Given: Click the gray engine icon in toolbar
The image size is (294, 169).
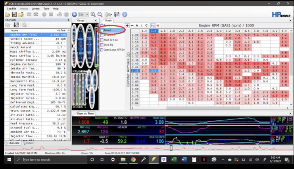Looking at the screenshot, I should (60, 14).
